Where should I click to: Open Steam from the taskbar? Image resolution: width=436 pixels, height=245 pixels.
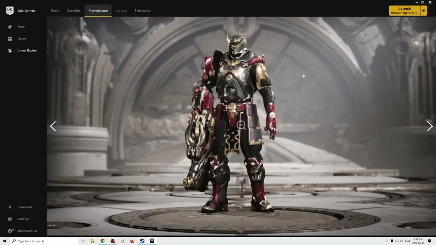(x=142, y=241)
